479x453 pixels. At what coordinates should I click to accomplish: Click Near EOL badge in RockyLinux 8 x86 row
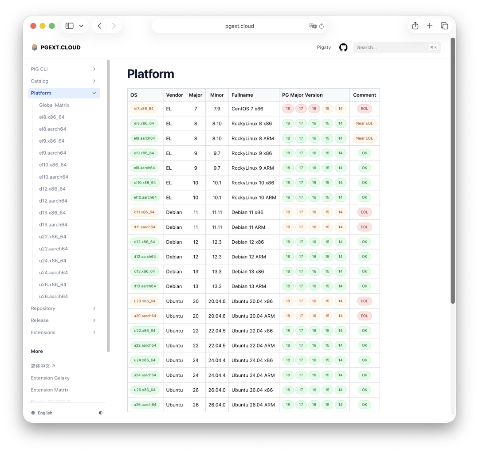point(365,123)
